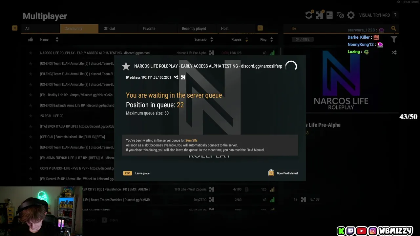Click the lock icon in TFG Life row
The image size is (420, 236).
[246, 189]
